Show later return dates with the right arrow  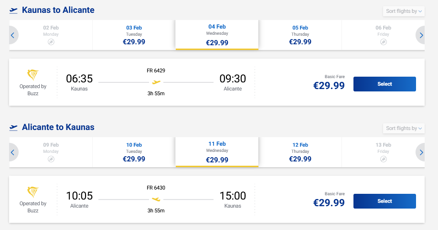pos(421,152)
